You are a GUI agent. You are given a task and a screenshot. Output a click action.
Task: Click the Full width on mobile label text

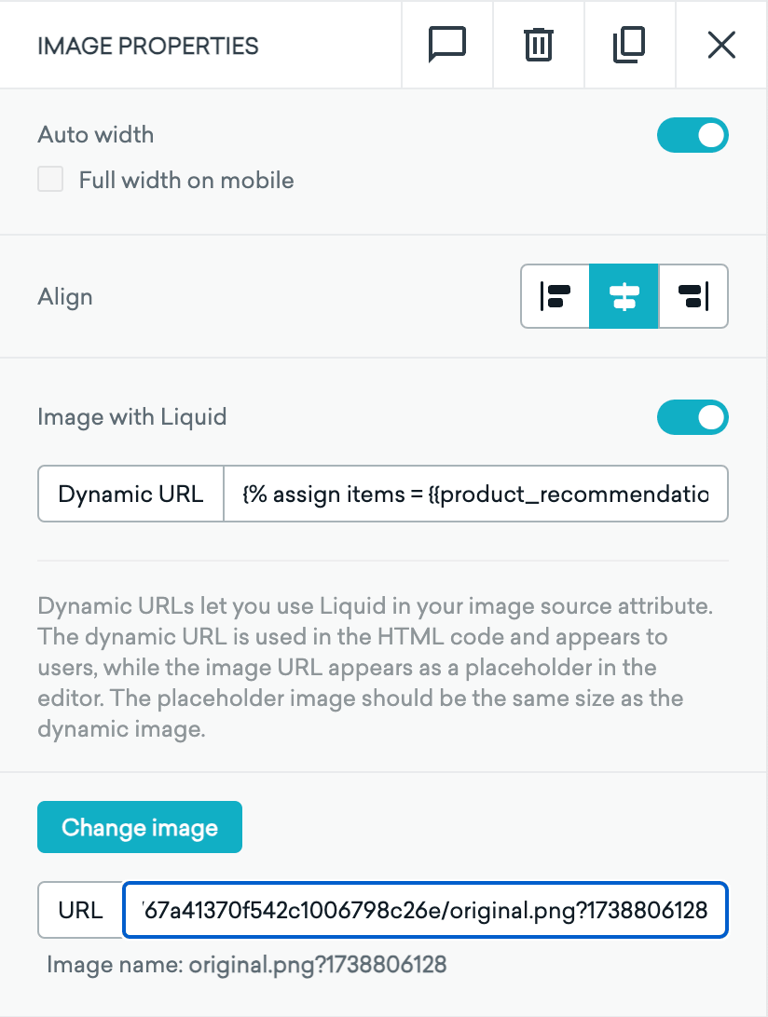(186, 180)
